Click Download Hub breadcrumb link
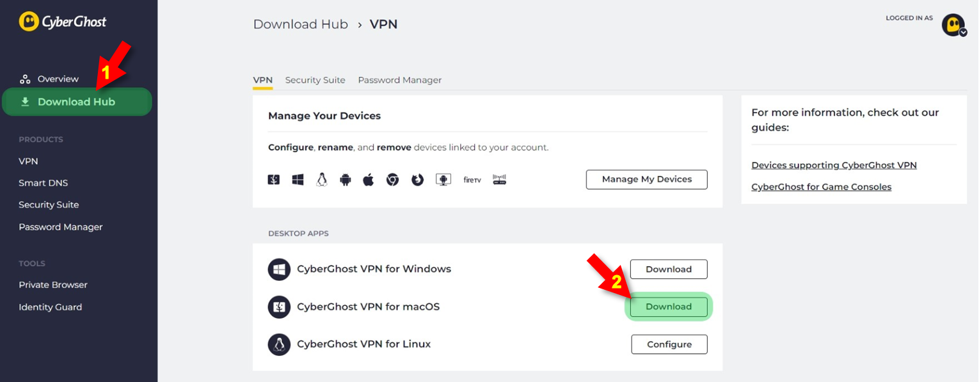 point(301,24)
